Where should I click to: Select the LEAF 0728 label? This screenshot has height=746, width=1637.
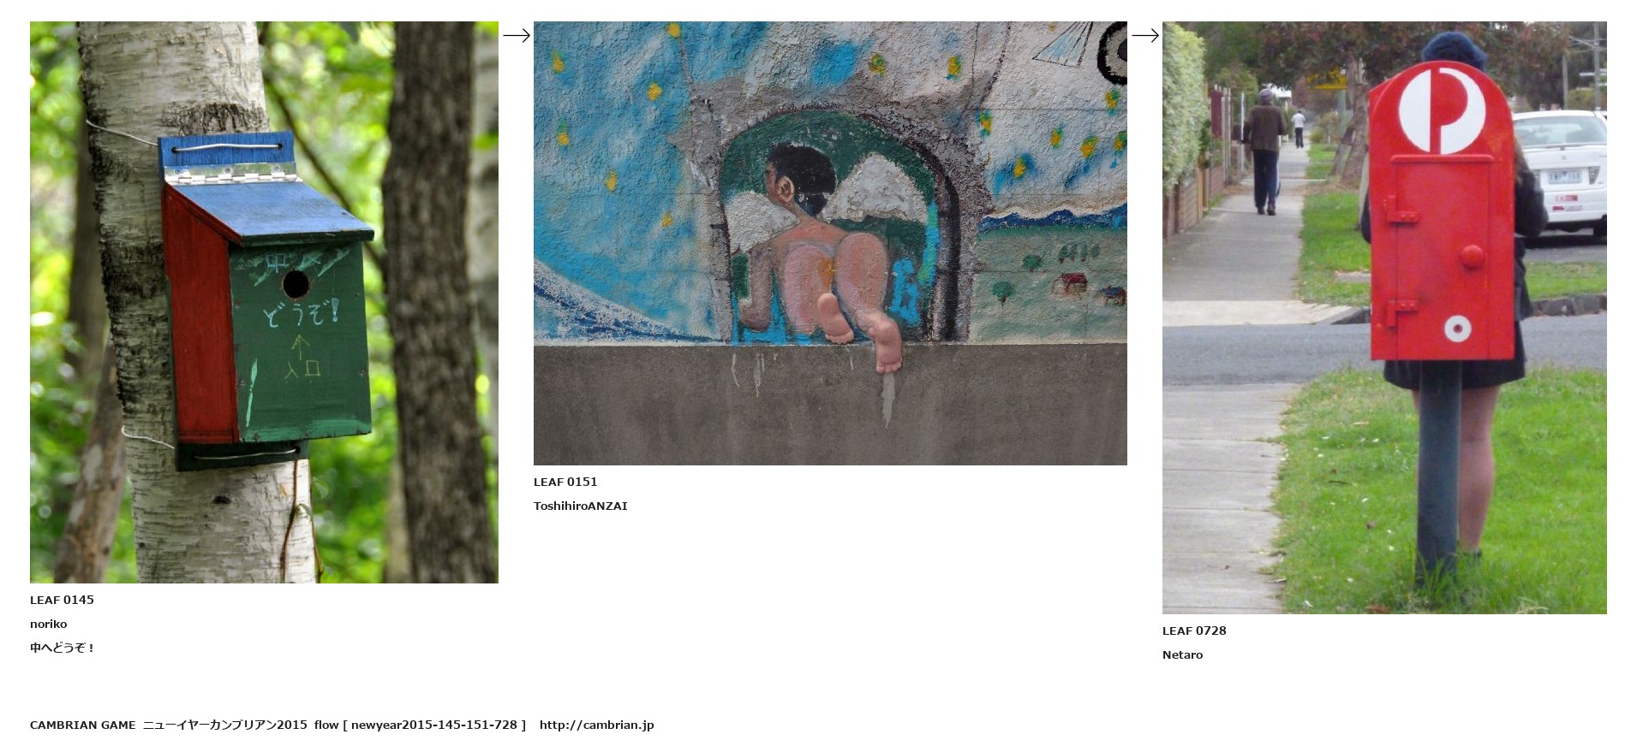pyautogui.click(x=1194, y=631)
